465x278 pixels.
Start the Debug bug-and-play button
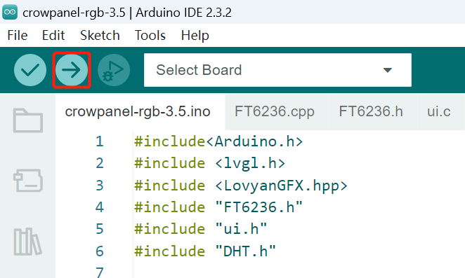tap(114, 70)
